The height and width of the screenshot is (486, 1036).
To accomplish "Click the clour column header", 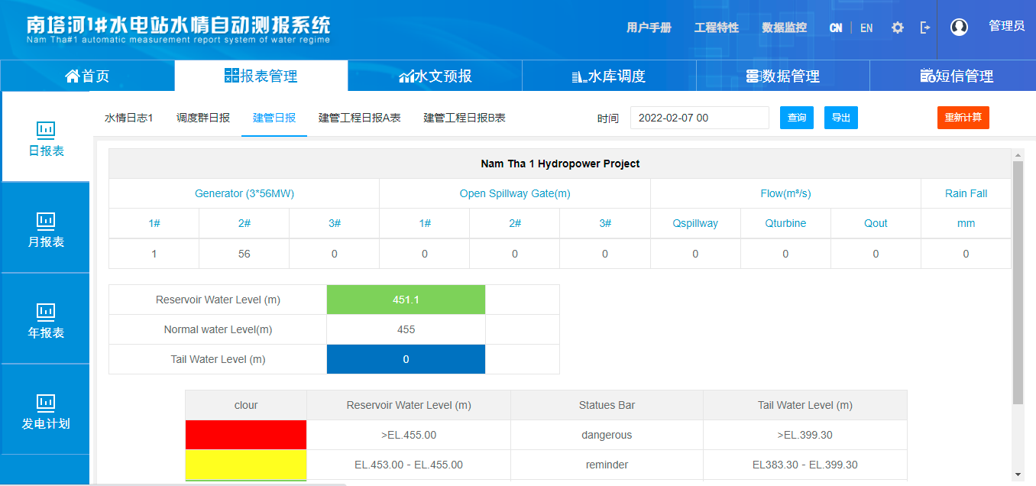I will click(246, 405).
